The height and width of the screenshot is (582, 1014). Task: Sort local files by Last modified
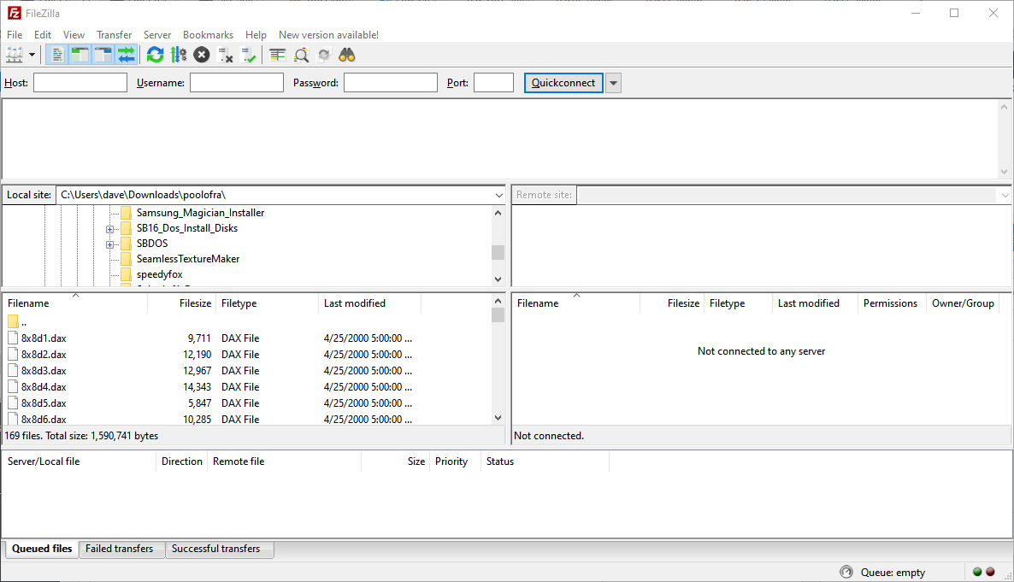(369, 303)
